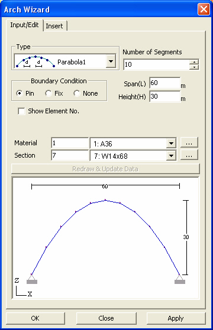213x330 pixels.
Task: Expand the arch Type dropdown
Action: 111,61
